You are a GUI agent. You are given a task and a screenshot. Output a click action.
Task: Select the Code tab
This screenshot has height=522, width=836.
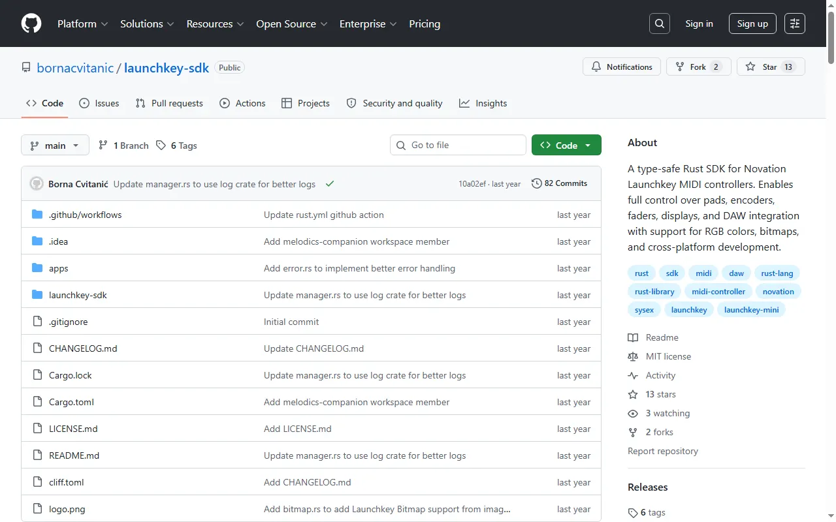click(44, 103)
